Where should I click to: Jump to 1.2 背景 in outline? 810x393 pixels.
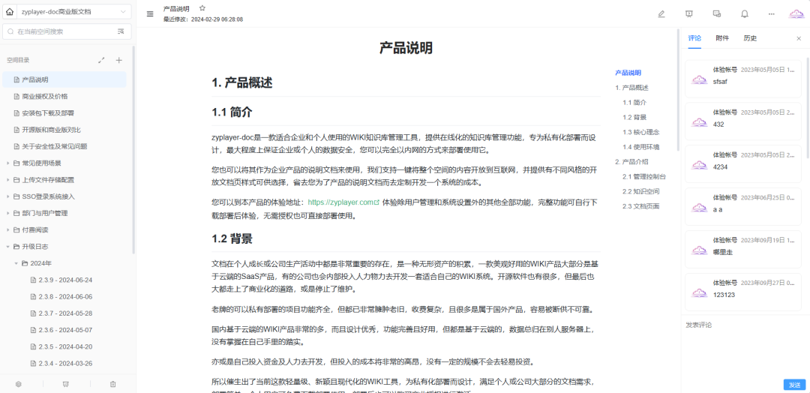(634, 117)
